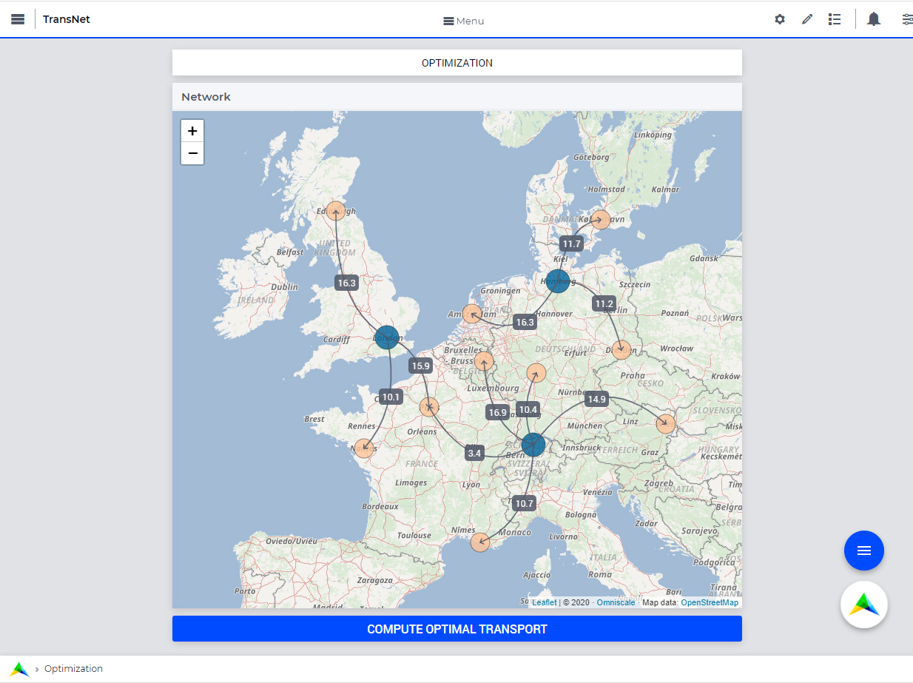
Task: Open the task list icon
Action: (835, 19)
